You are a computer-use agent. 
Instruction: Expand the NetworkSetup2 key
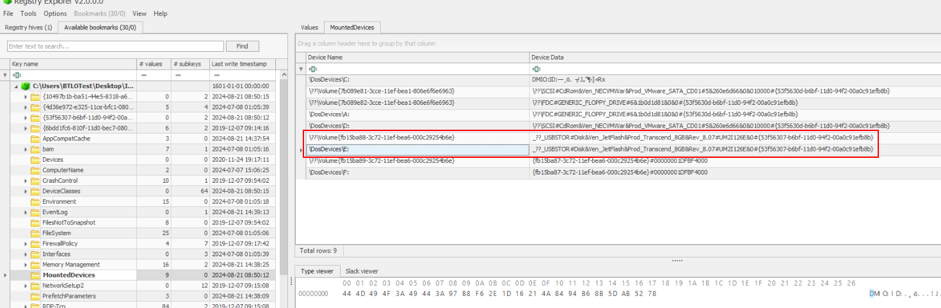coord(26,286)
